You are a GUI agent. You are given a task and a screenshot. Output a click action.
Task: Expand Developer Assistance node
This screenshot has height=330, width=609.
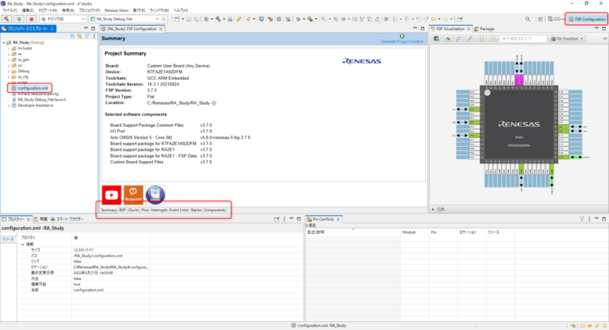[x=9, y=106]
